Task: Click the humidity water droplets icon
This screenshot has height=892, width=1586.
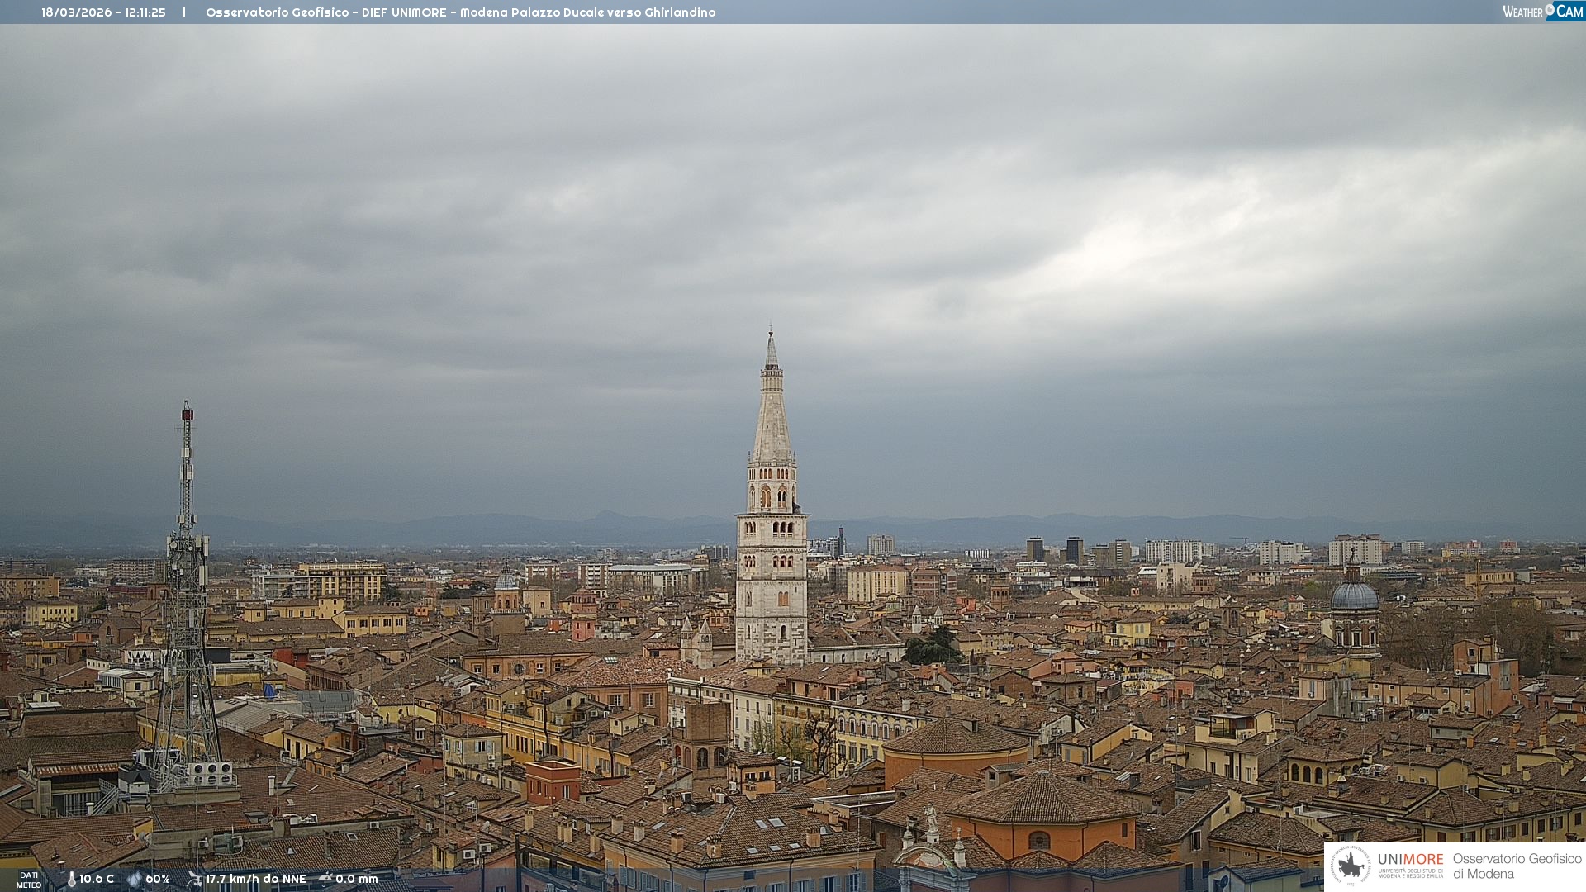Action: point(134,880)
